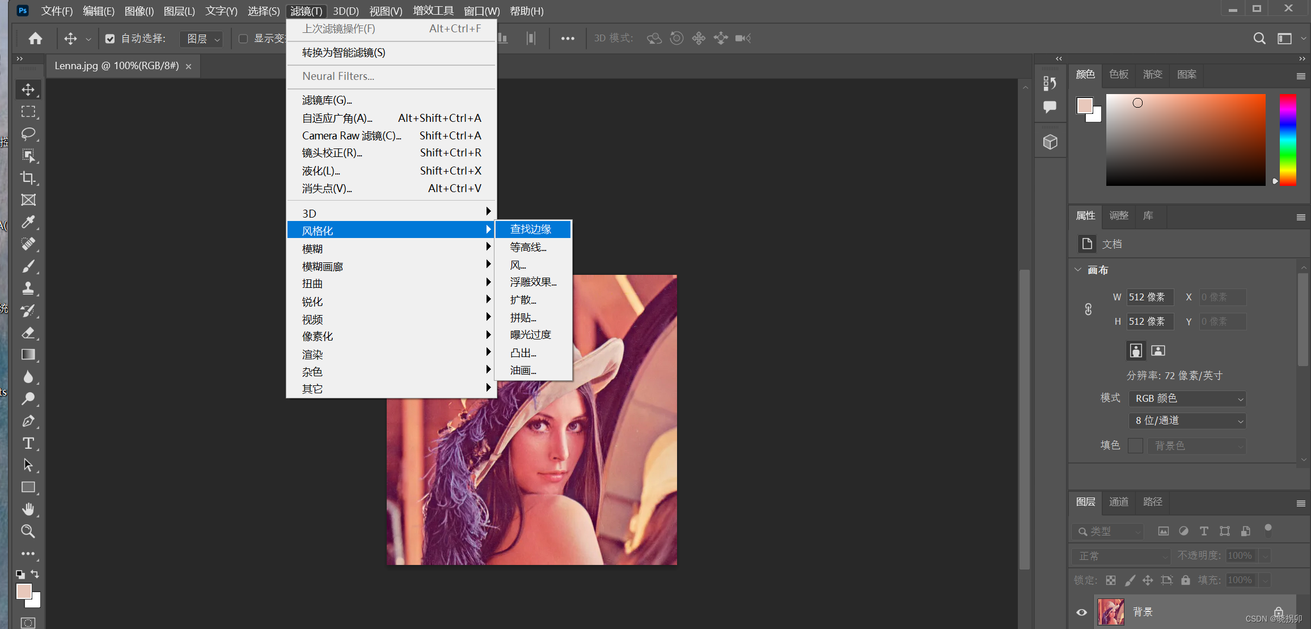Select the Horizontal Type tool

coord(28,443)
